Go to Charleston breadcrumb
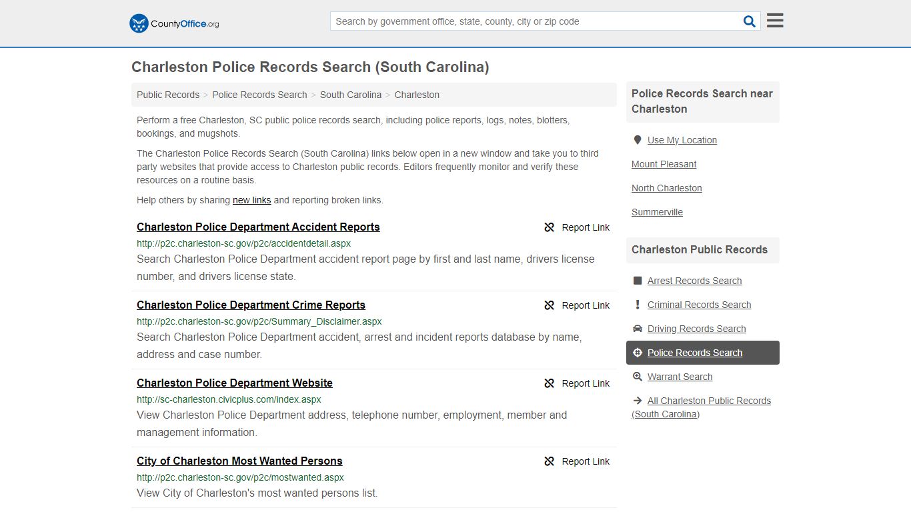 point(417,95)
